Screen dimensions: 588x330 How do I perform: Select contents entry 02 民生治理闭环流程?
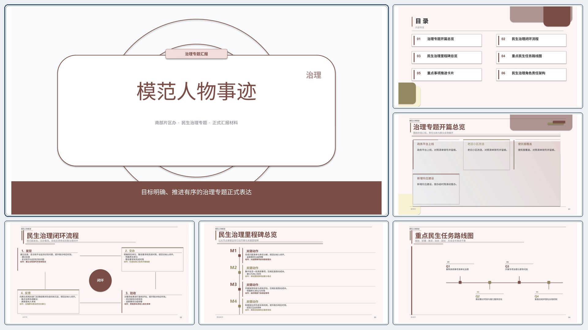click(531, 40)
